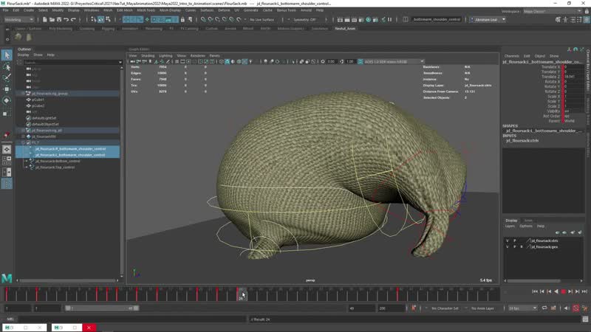Redo the action in status line
The image size is (591, 332).
coord(73,20)
